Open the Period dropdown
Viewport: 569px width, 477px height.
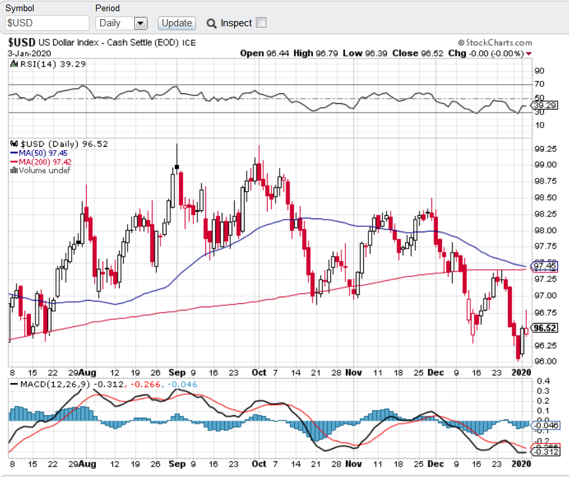coord(122,23)
